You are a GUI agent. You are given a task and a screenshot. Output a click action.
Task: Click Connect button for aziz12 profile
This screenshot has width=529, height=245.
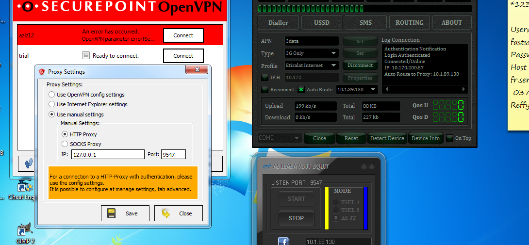pos(183,35)
